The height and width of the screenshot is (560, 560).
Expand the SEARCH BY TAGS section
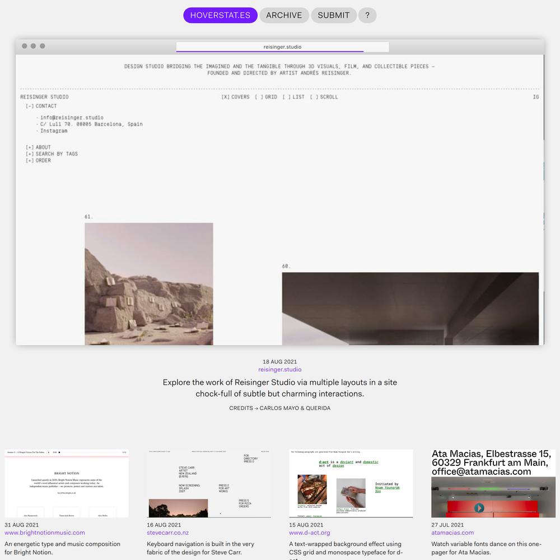52,154
